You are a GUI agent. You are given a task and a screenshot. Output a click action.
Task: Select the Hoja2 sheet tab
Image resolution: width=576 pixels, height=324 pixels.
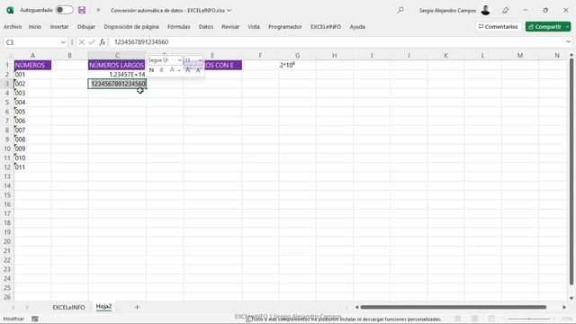point(103,307)
